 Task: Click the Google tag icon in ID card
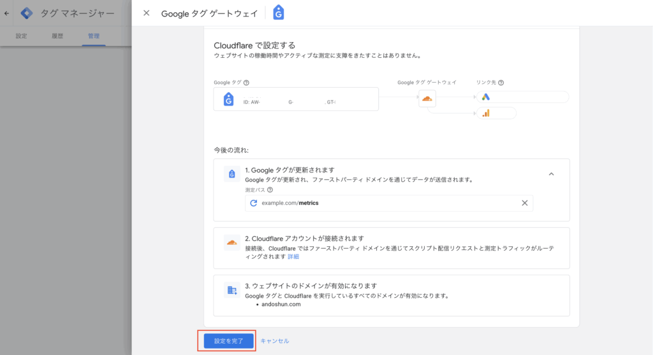pos(229,99)
